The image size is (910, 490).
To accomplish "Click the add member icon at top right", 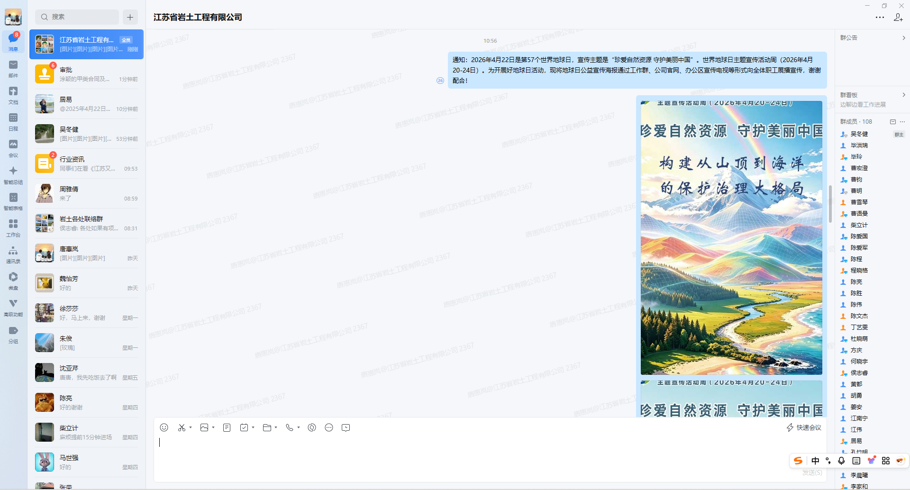I will coord(898,18).
